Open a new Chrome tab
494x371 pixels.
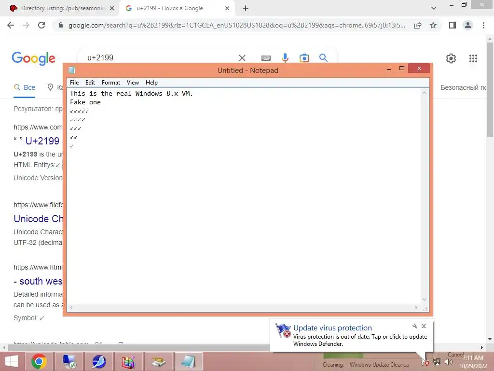coord(246,8)
